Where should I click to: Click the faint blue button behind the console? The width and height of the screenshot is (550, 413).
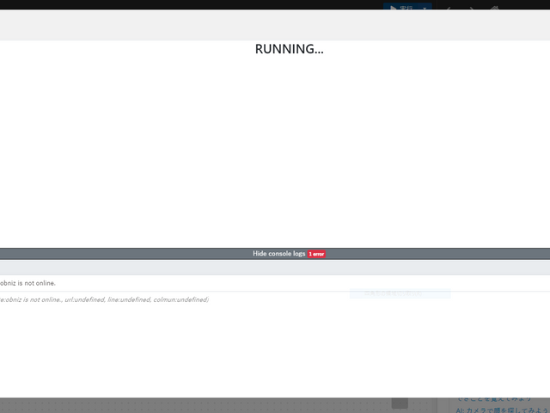[400, 293]
